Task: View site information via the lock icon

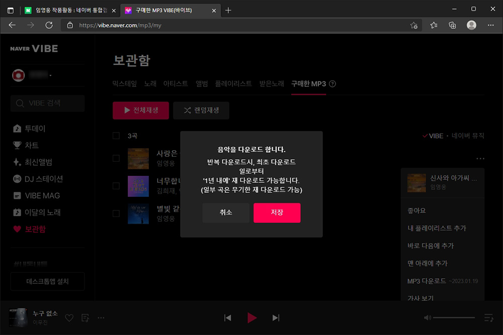Action: [70, 25]
